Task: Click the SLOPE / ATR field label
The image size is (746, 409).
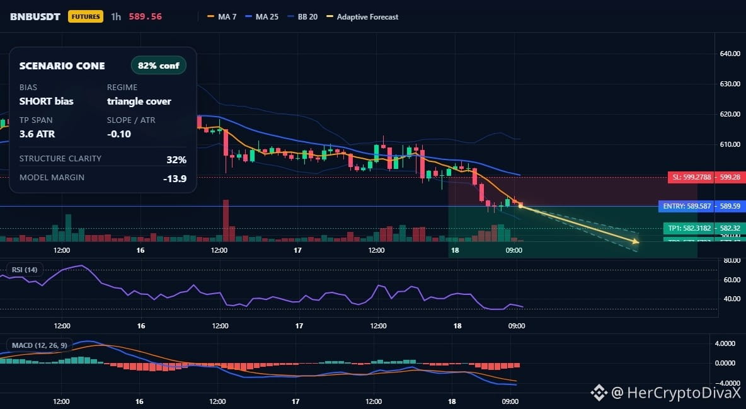Action: coord(131,120)
